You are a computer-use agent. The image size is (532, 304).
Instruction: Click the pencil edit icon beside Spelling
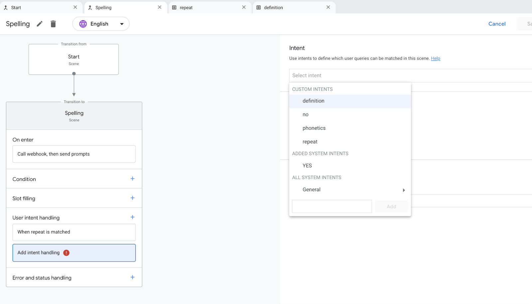[40, 24]
